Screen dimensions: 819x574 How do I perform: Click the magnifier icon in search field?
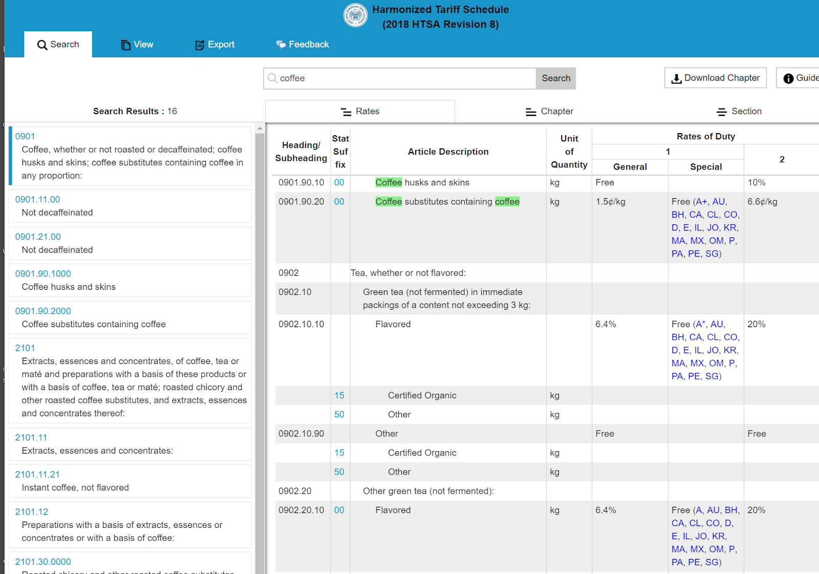[x=273, y=78]
